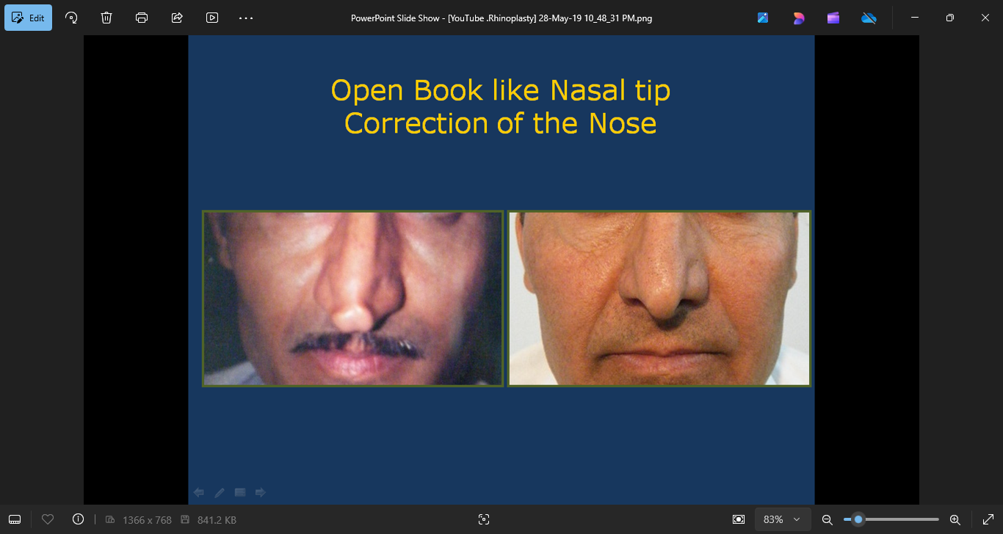1003x534 pixels.
Task: Toggle the heart favorite icon
Action: (48, 519)
